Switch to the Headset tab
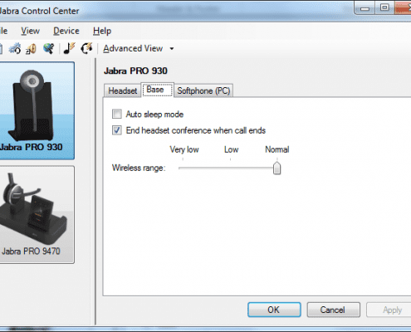The width and height of the screenshot is (411, 332). click(x=122, y=90)
